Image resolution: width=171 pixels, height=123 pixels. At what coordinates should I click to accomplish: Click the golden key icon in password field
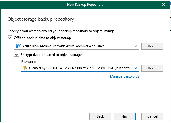25,68
